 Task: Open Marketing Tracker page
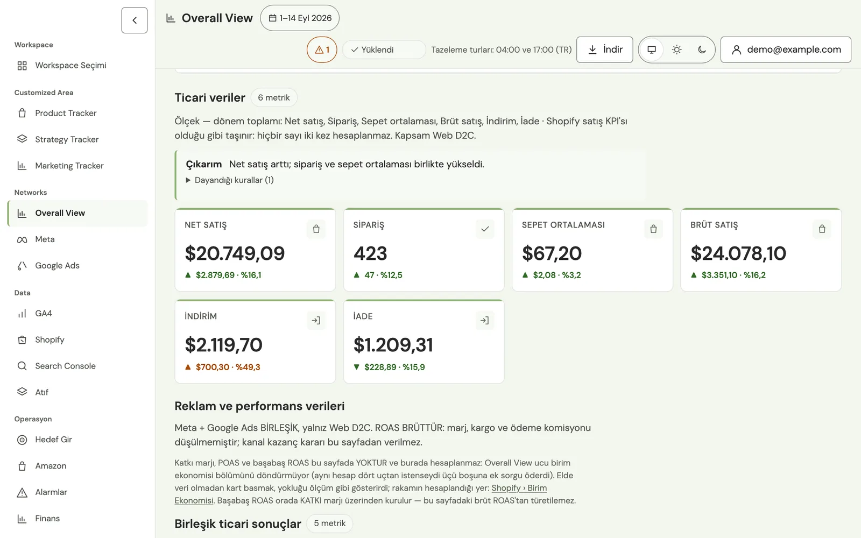tap(77, 166)
